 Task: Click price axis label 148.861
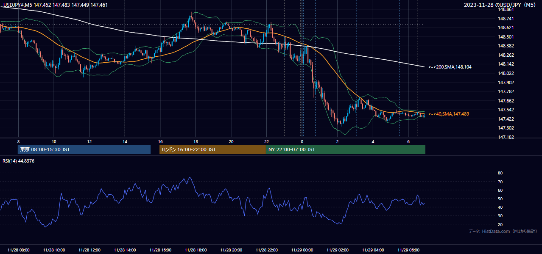(506, 9)
